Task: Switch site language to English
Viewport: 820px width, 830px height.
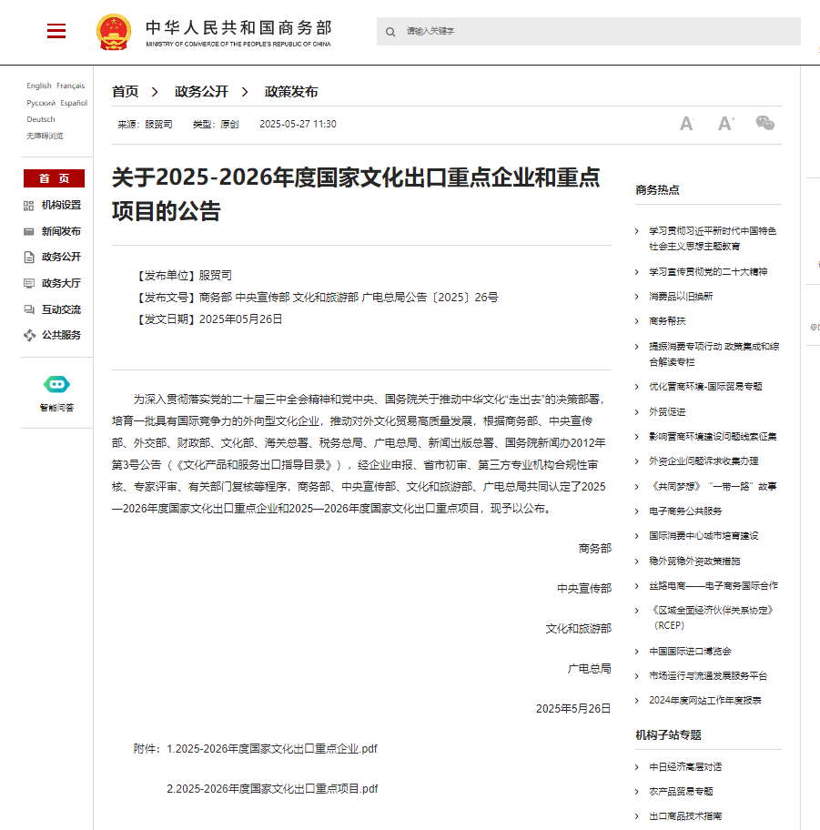Action: [x=39, y=85]
